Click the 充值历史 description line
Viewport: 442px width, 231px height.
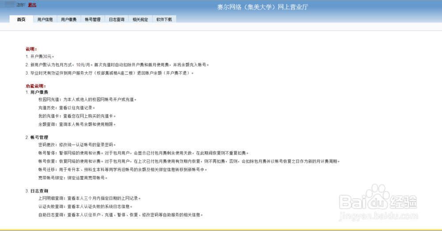coord(67,108)
